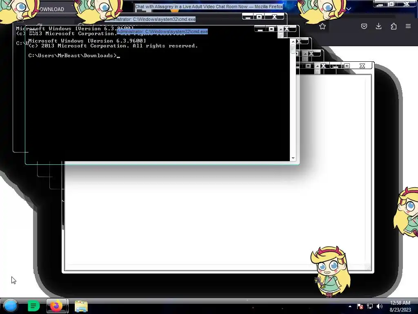Click the Mozilla Firefox window title text

click(209, 7)
